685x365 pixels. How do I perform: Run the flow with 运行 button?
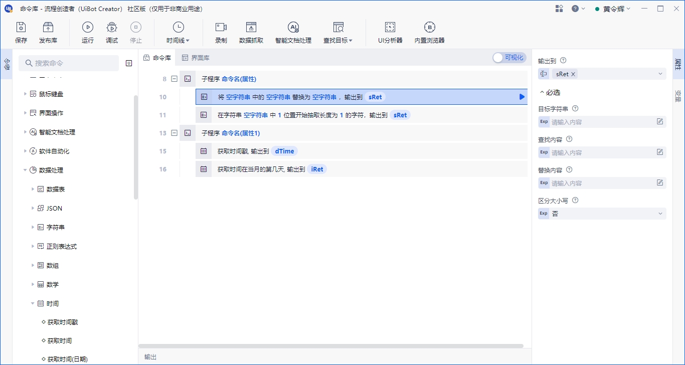[x=88, y=33]
